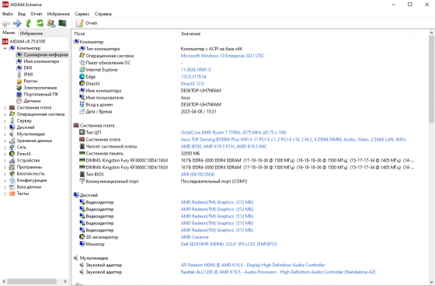This screenshot has width=435, height=286.
Task: Open the Вид menu
Action: coord(22,14)
